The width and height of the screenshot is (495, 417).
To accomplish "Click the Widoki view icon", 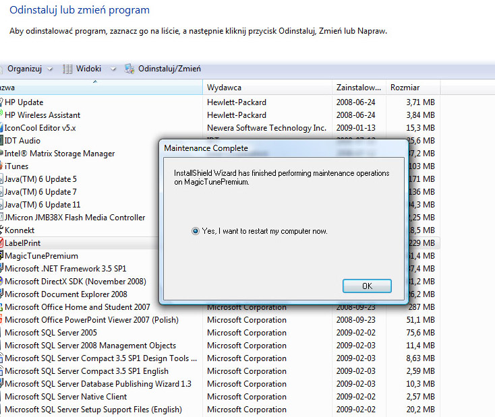I will coord(67,69).
